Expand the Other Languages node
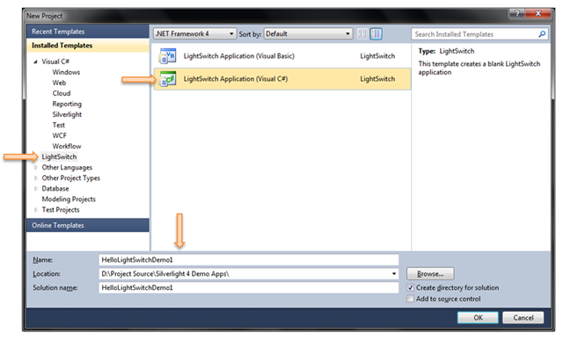Image resolution: width=563 pixels, height=340 pixels. 35,168
